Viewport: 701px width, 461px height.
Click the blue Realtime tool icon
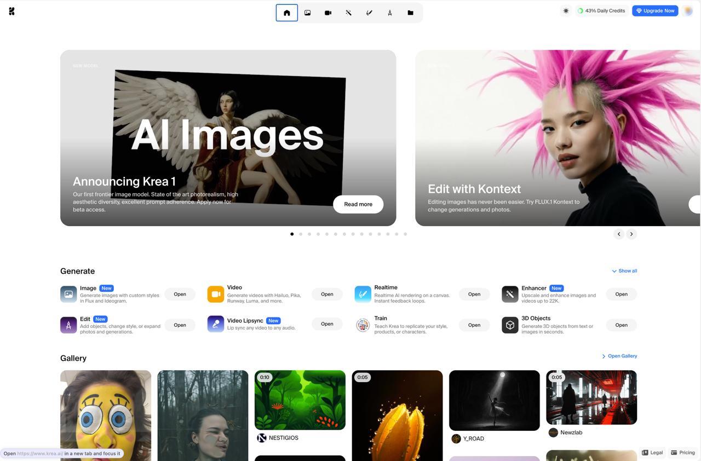363,294
